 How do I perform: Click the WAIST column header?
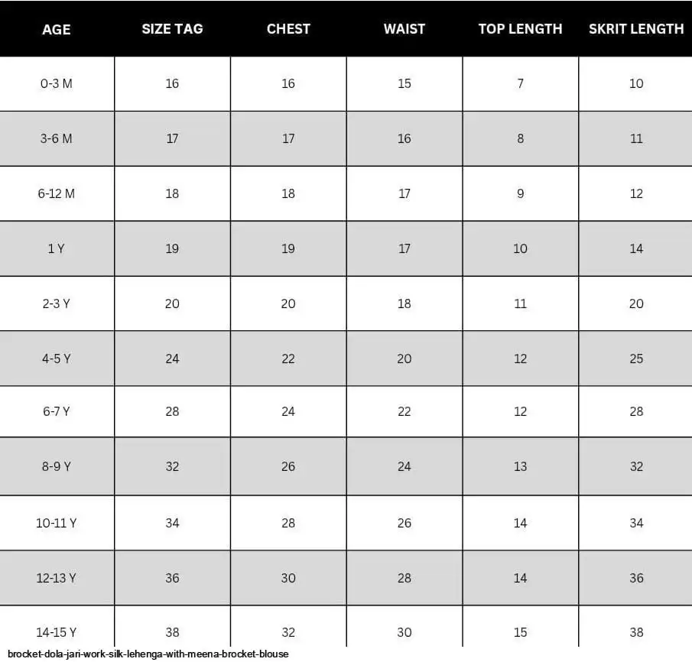coord(404,29)
